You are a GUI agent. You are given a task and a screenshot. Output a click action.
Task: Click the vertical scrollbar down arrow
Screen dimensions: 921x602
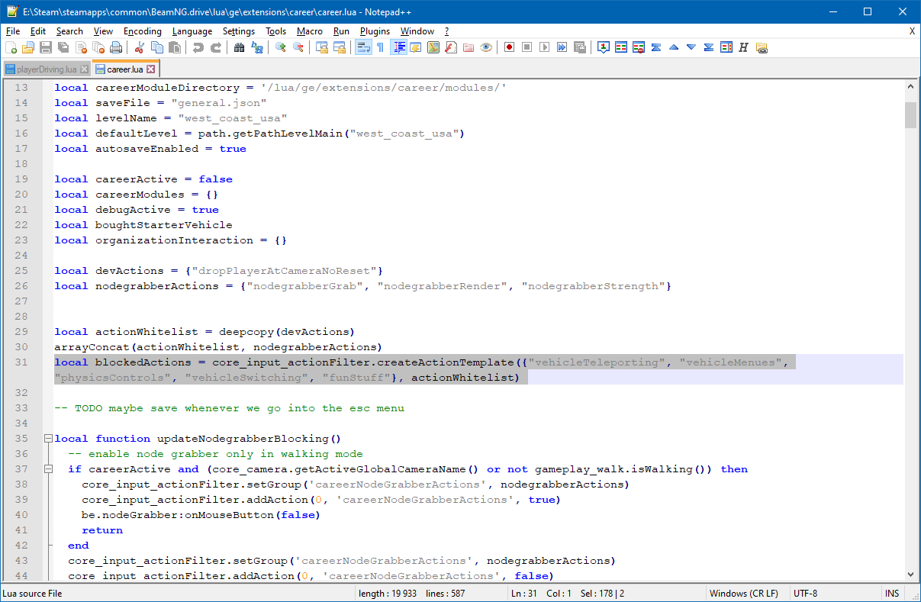910,574
